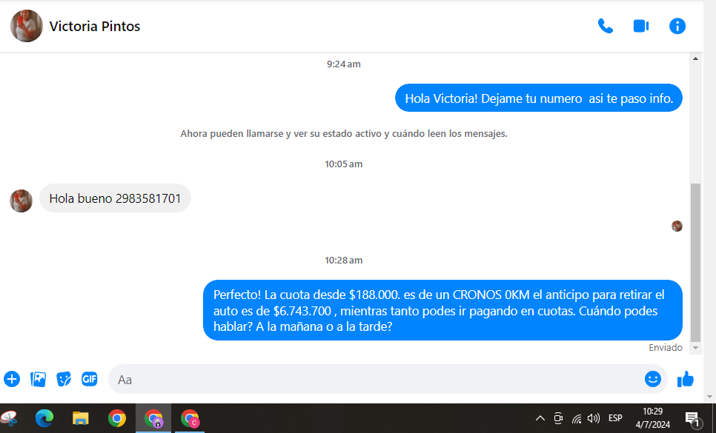Open Meet Now tray icon
This screenshot has height=433, width=716.
(558, 418)
